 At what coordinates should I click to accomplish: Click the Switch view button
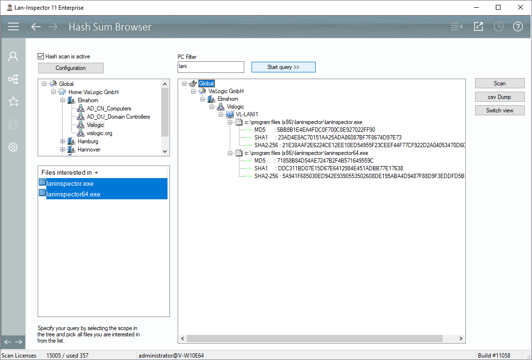(x=499, y=111)
